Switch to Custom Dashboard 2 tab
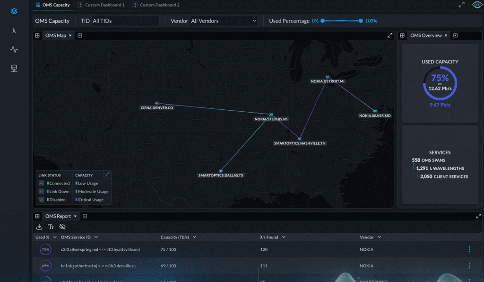 pos(160,5)
